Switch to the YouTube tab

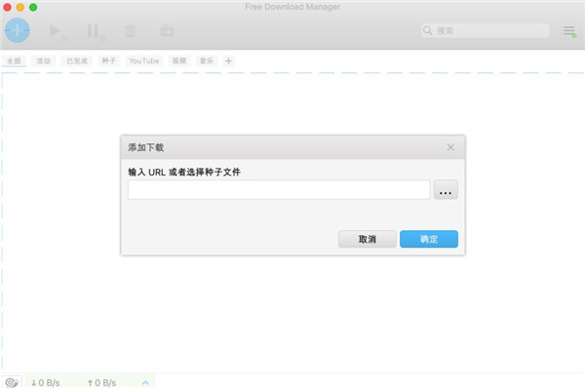click(x=144, y=60)
